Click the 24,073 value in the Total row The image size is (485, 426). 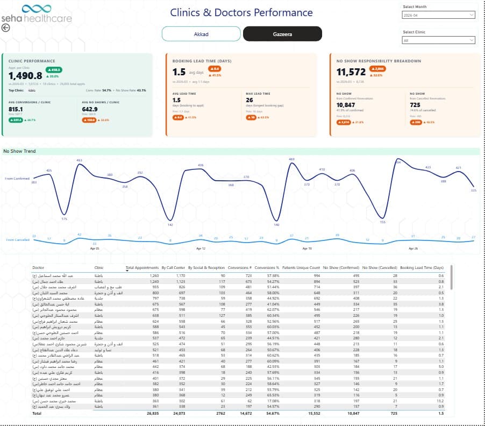179,413
